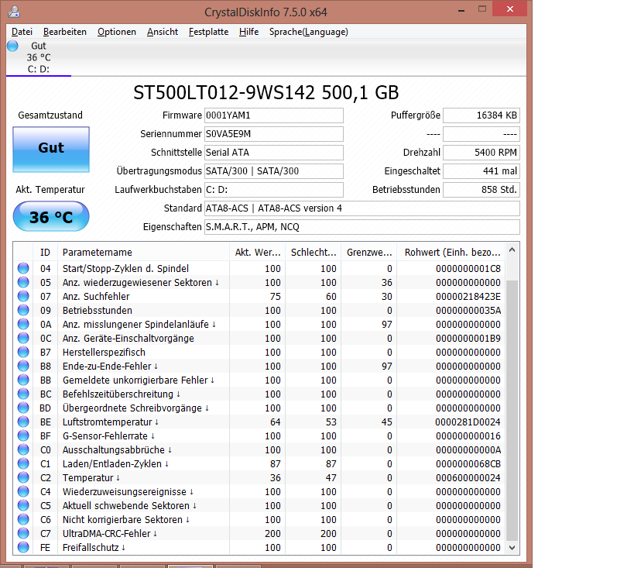Click status orb for Ende-zu-Ende-Fehler
634x568 pixels.
(23, 366)
